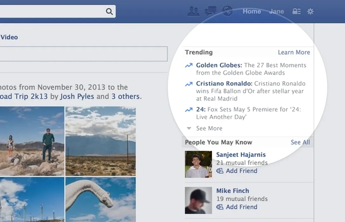Click trending arrow icon beside Cristiano Ronaldo

pos(189,84)
